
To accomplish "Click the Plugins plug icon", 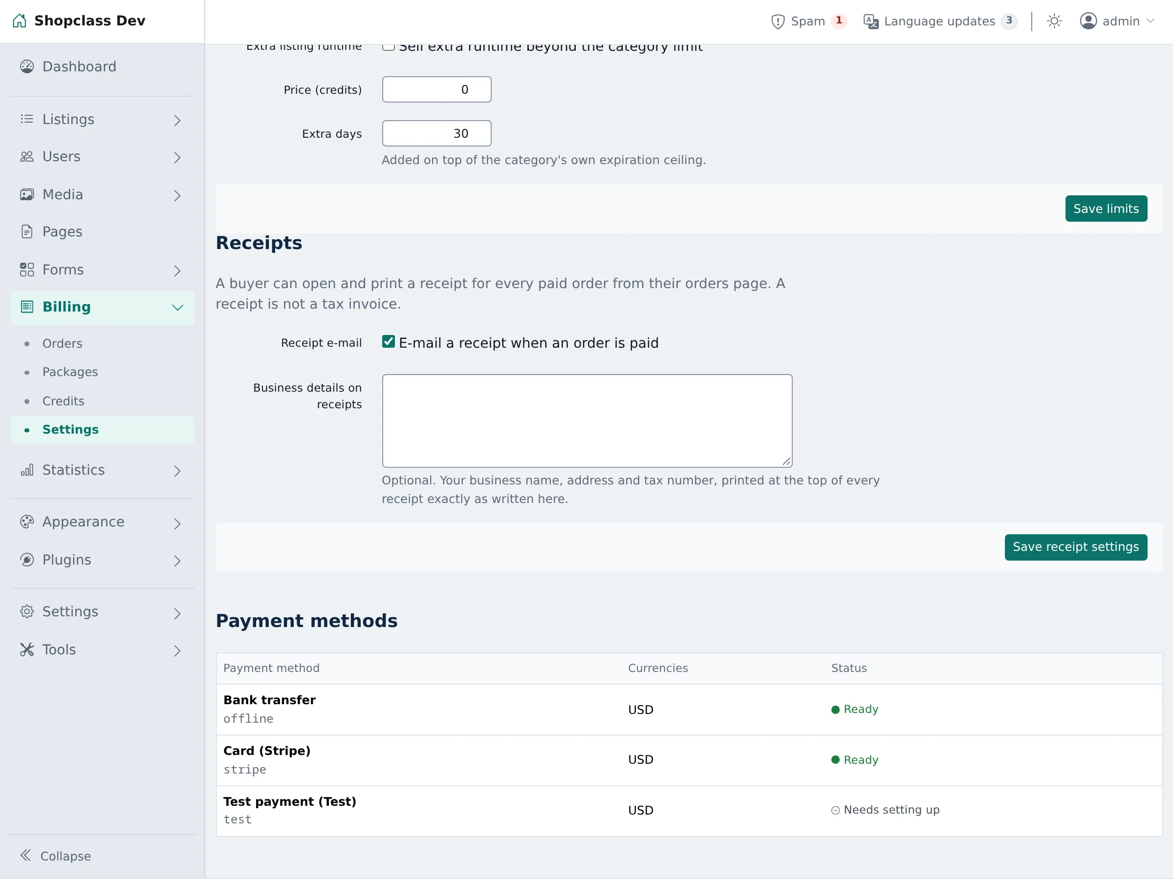I will click(27, 560).
